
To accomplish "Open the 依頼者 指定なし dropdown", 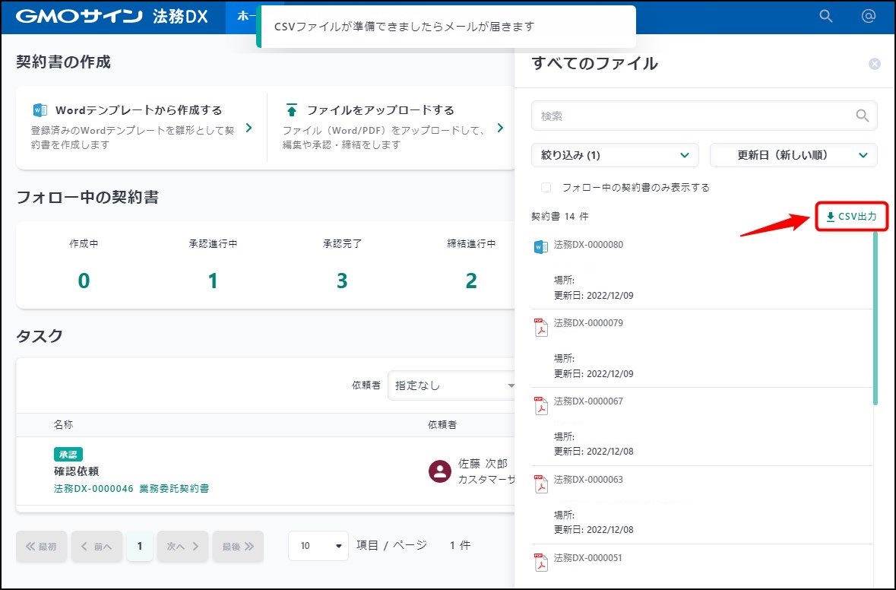I will point(451,385).
